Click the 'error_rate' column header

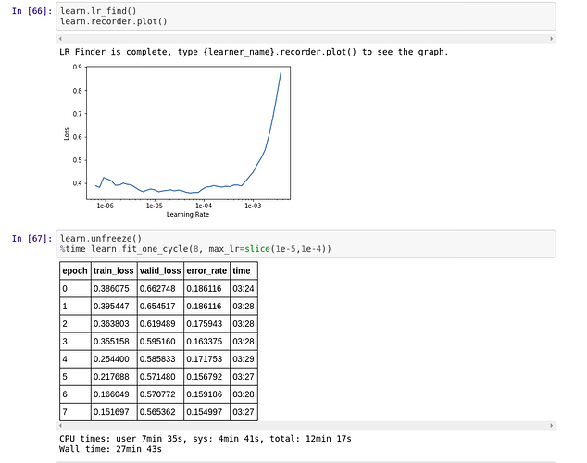click(206, 270)
